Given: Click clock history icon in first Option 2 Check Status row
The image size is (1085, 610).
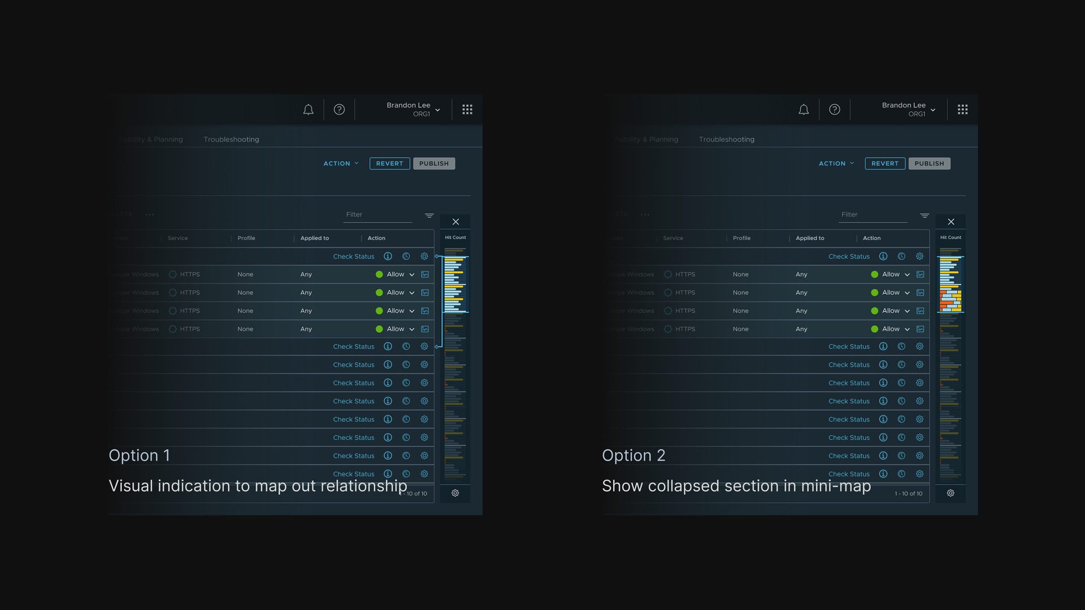Looking at the screenshot, I should [901, 256].
